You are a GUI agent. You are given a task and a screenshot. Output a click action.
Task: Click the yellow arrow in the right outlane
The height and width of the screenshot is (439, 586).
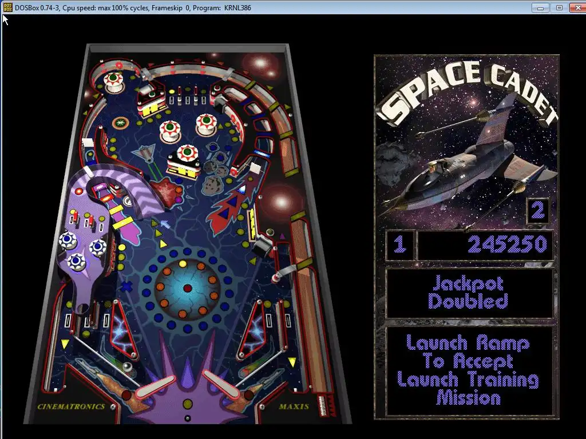pos(292,361)
